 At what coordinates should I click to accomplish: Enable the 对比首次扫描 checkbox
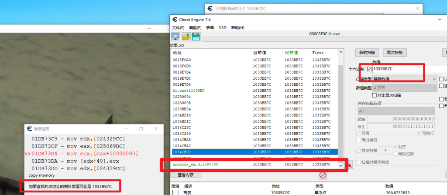click(x=375, y=95)
